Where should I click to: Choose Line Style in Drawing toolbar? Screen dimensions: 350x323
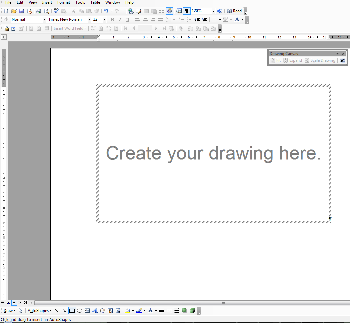[x=161, y=311]
